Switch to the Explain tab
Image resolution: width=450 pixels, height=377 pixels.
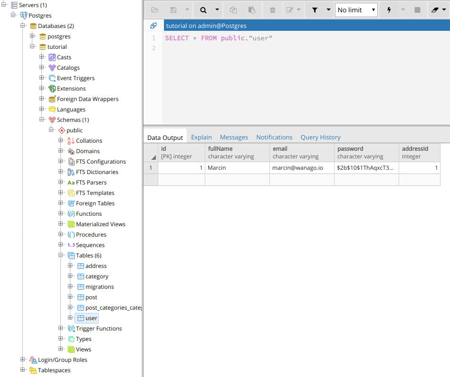pyautogui.click(x=201, y=137)
